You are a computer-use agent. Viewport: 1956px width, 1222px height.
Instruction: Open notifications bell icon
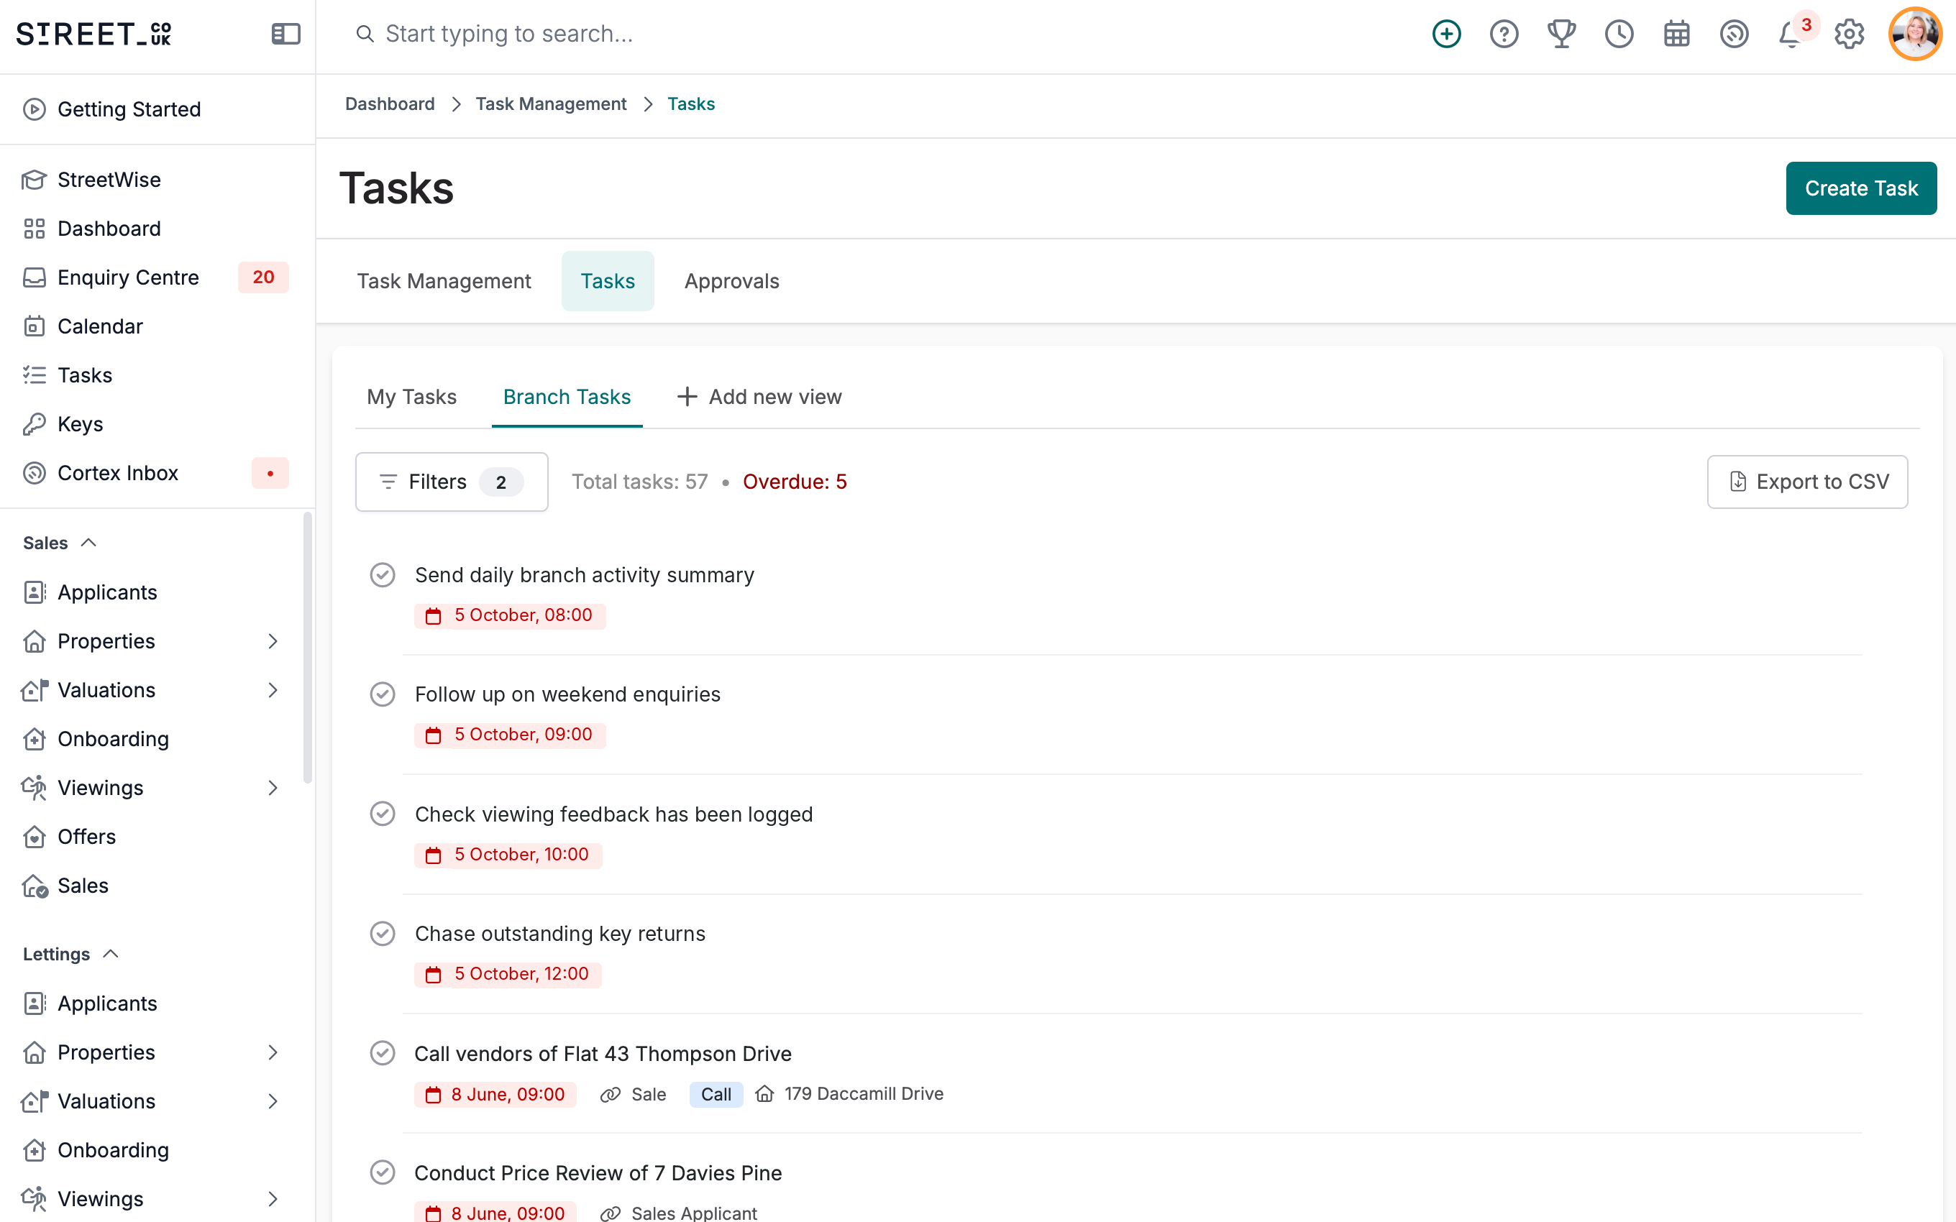(1791, 34)
